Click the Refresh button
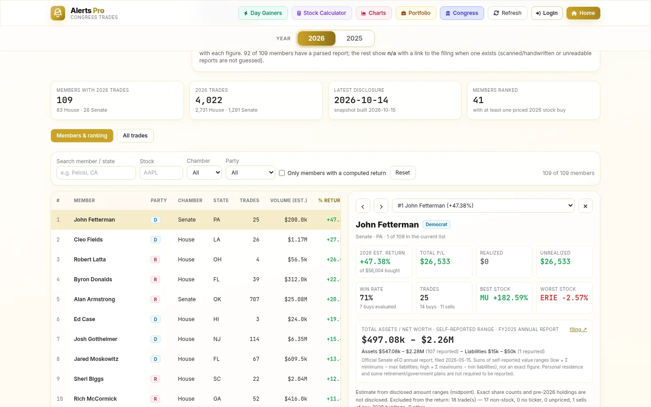Viewport: 651px width, 407px height. tap(507, 13)
